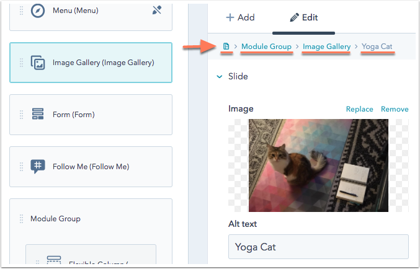Switch to the Edit tab
Screen dimensions: 420x269
point(303,17)
